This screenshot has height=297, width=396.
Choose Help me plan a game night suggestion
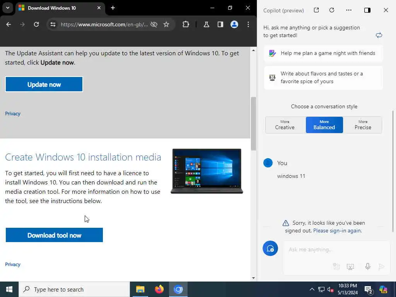(324, 53)
